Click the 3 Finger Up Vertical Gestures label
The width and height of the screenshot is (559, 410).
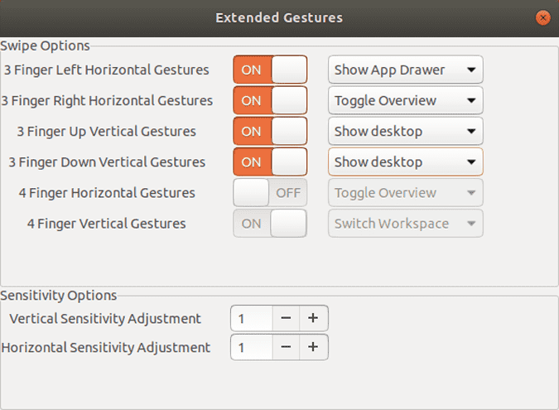pos(107,132)
